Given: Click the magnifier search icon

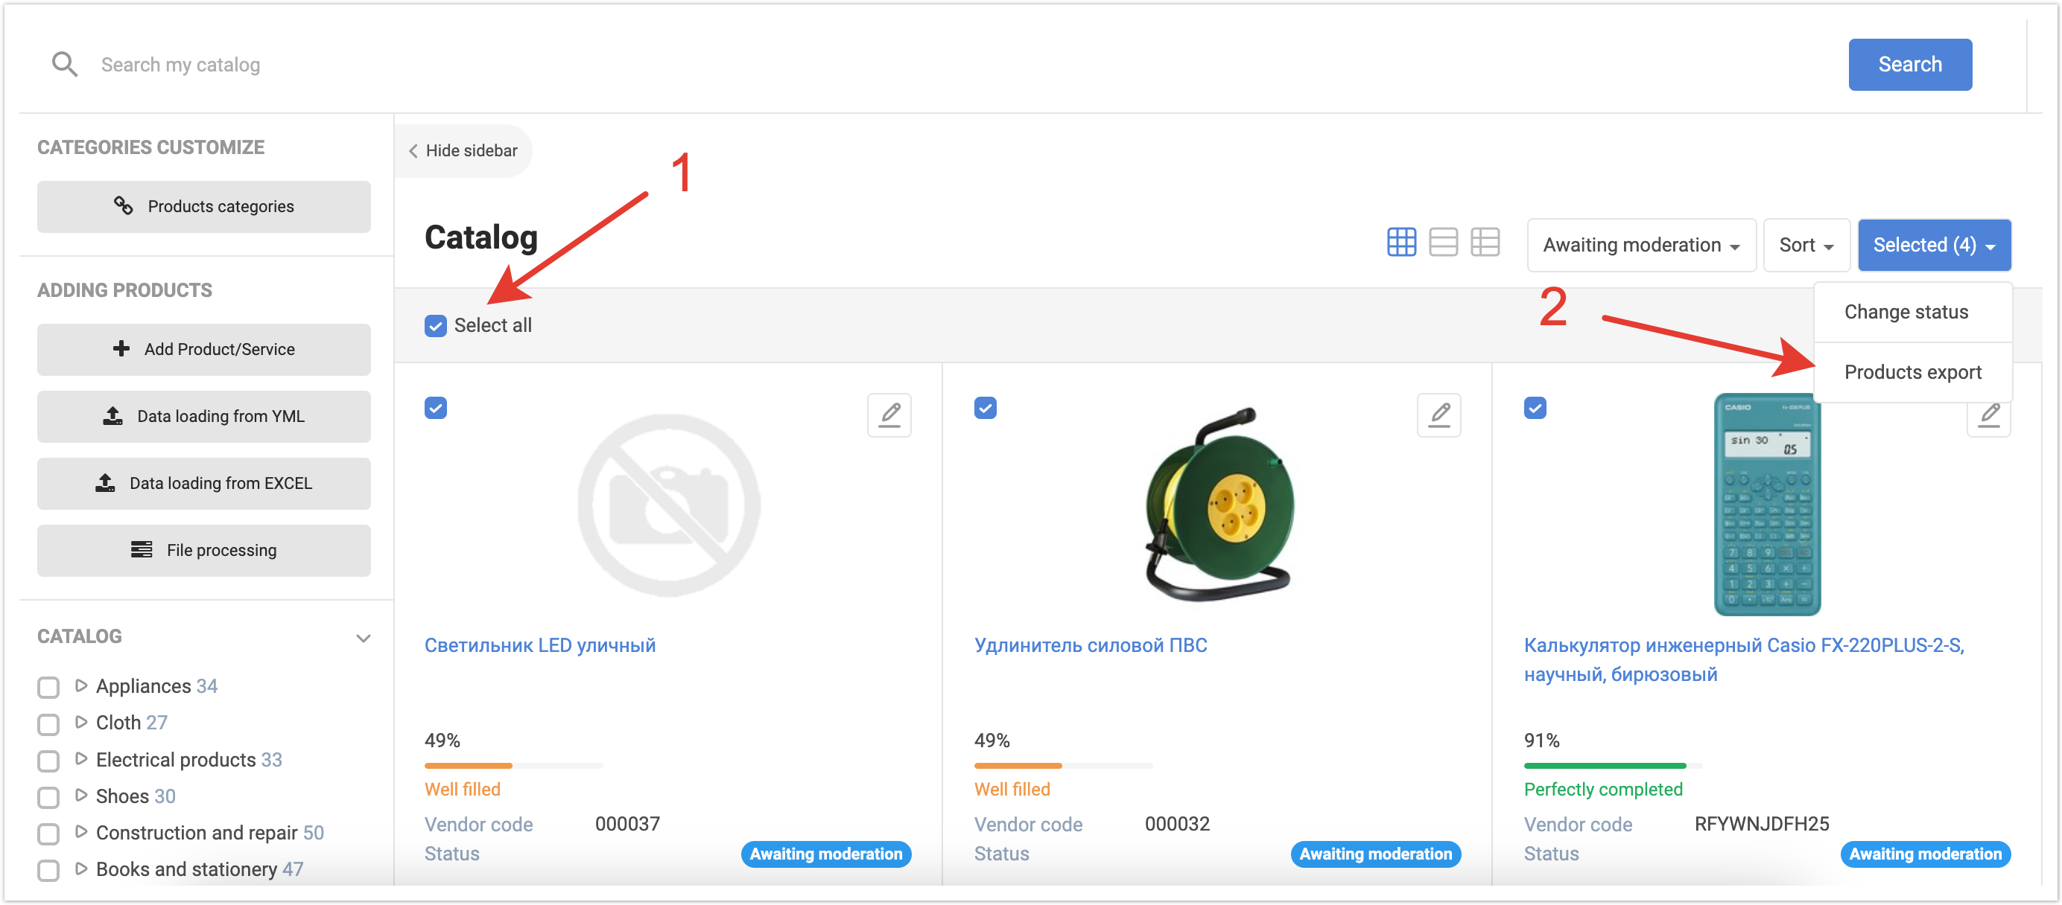Looking at the screenshot, I should (x=64, y=64).
